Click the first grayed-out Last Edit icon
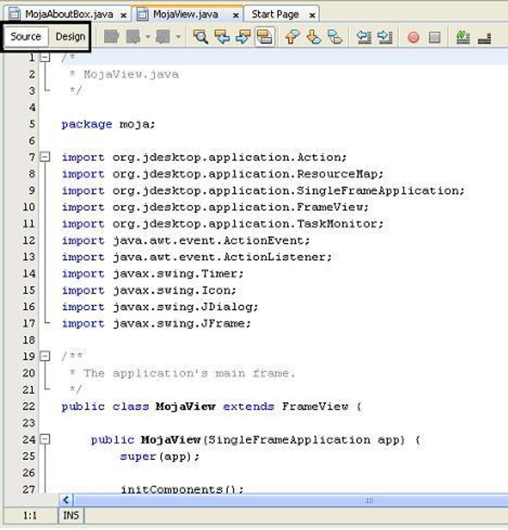The image size is (508, 530). click(x=112, y=37)
